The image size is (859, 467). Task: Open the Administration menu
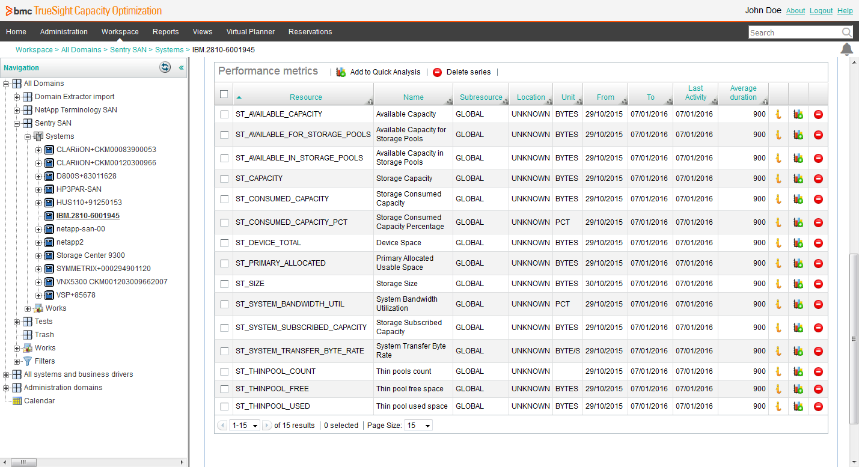click(64, 32)
